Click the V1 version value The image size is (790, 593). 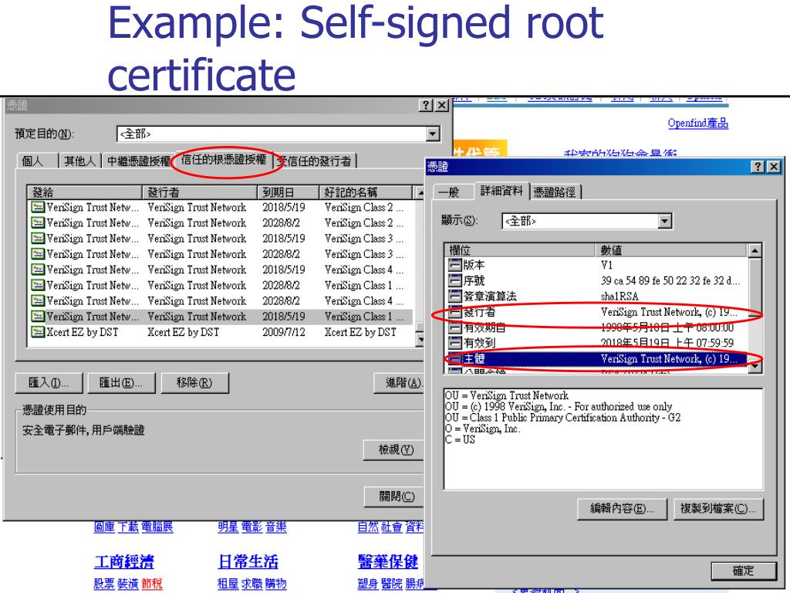click(606, 265)
